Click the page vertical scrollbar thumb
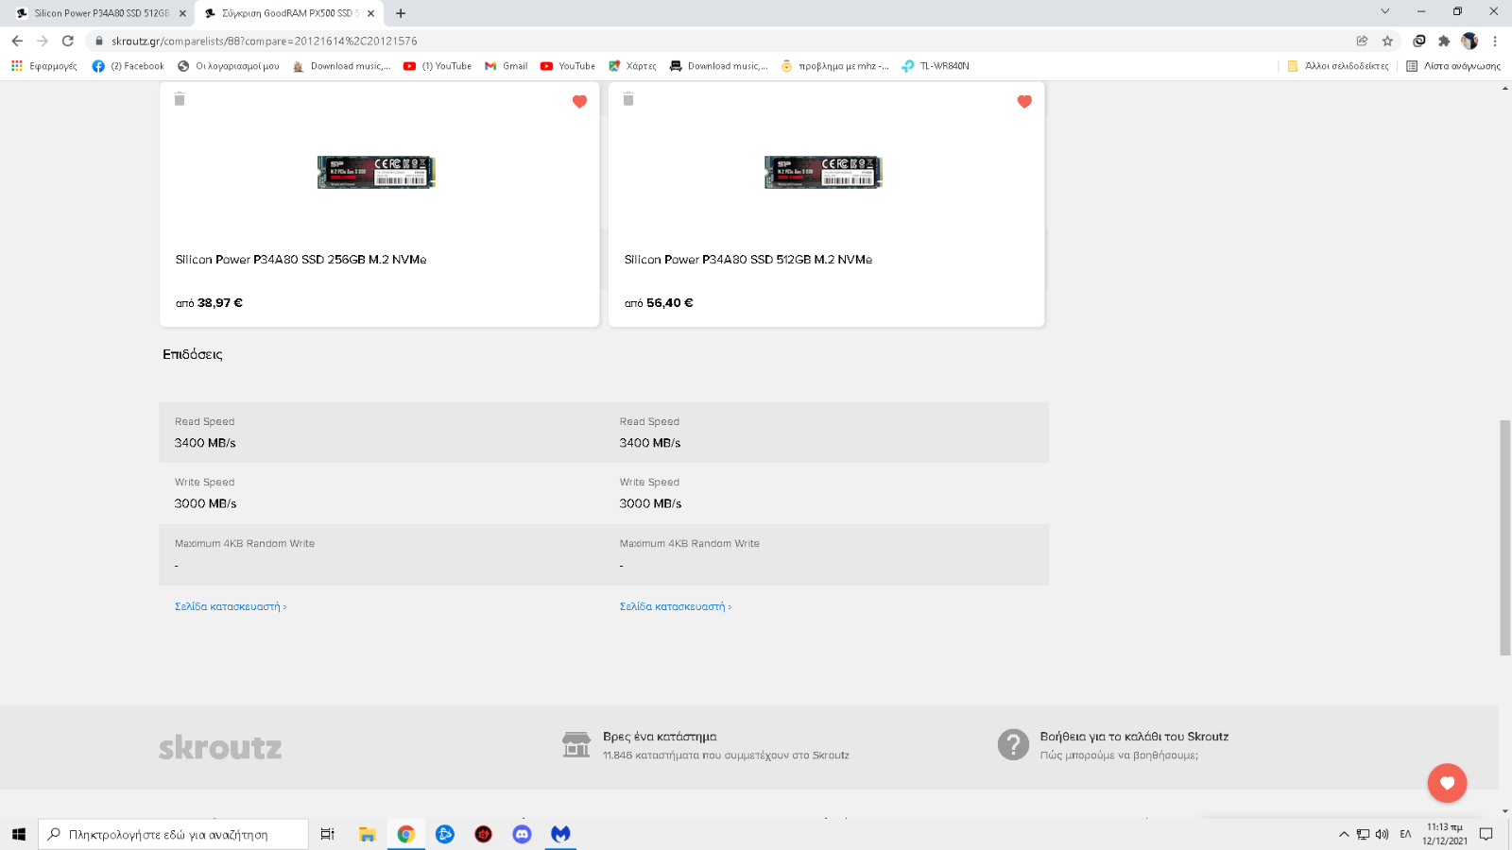Viewport: 1512px width, 850px height. click(1505, 537)
